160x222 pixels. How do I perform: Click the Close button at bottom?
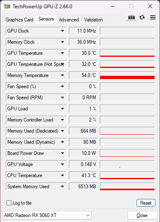point(142,215)
